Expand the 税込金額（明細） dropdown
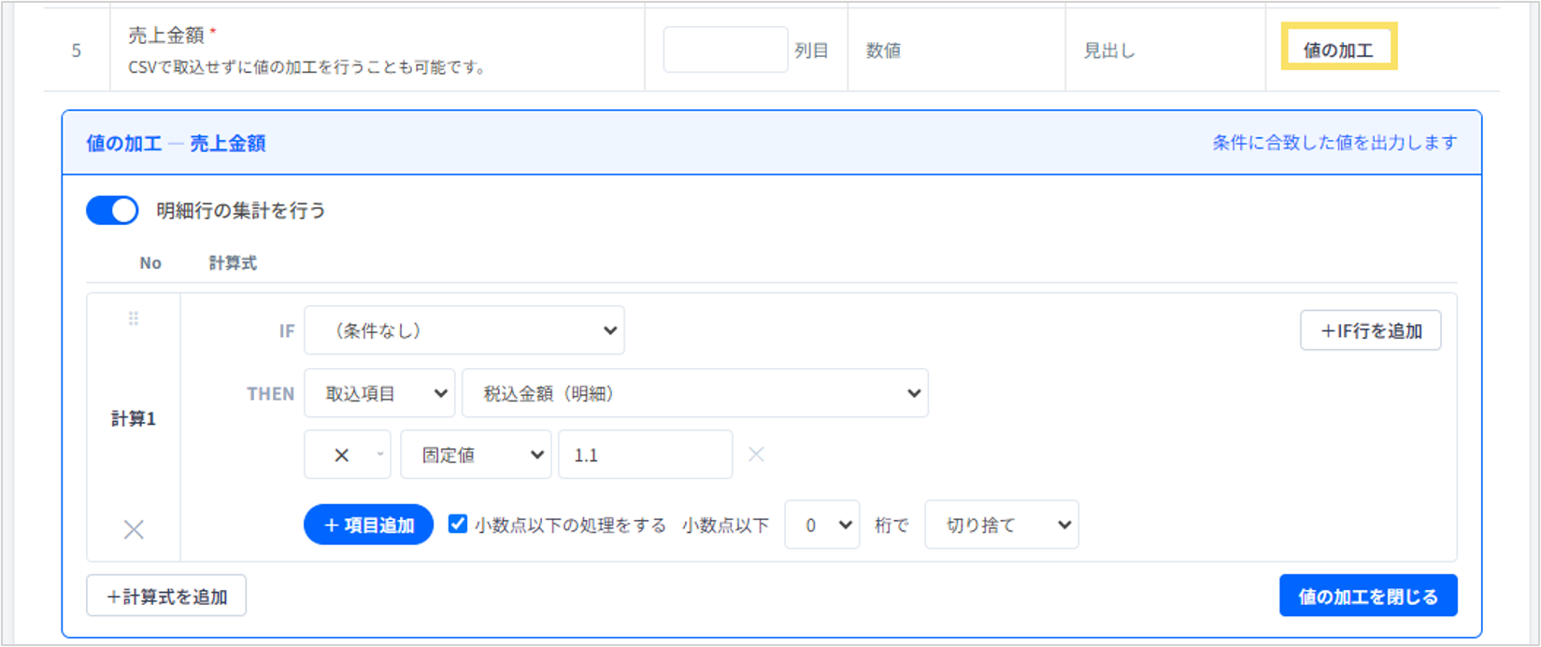The width and height of the screenshot is (1541, 647). pos(695,393)
